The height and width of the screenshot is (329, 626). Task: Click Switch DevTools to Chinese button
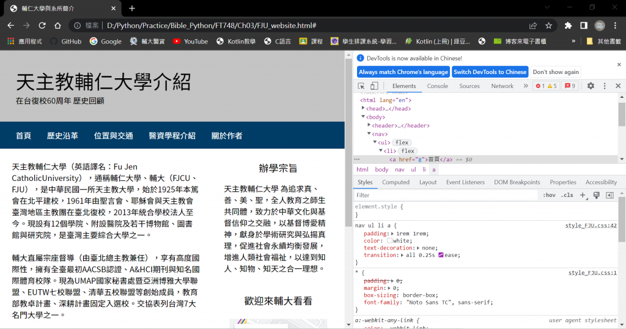pos(490,72)
